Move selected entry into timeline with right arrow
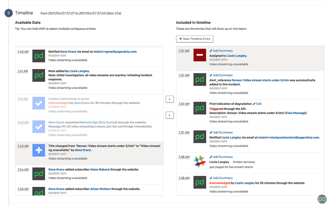Viewport: 329px width, 206px height. coord(170,99)
